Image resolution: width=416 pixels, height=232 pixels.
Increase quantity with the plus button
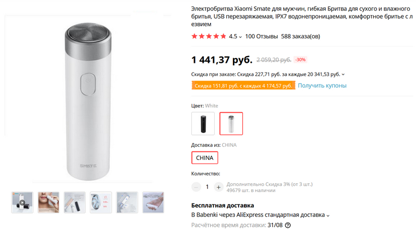(x=218, y=187)
